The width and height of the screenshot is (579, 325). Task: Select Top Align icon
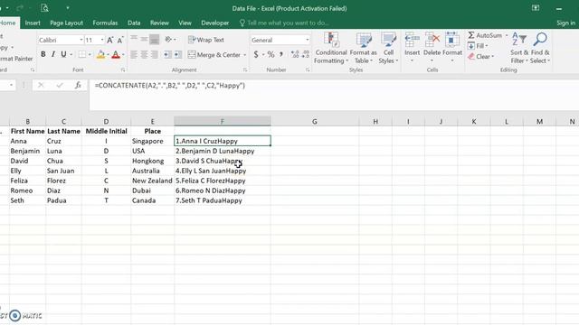[x=134, y=39]
